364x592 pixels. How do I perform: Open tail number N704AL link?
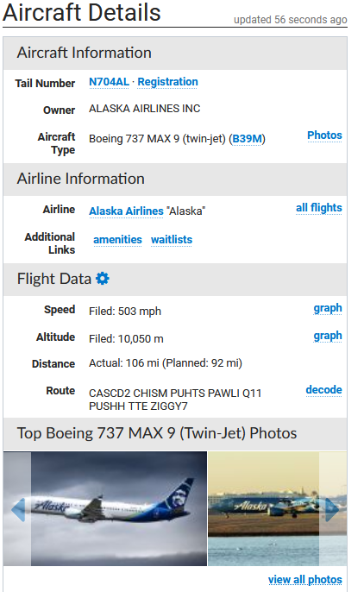109,82
